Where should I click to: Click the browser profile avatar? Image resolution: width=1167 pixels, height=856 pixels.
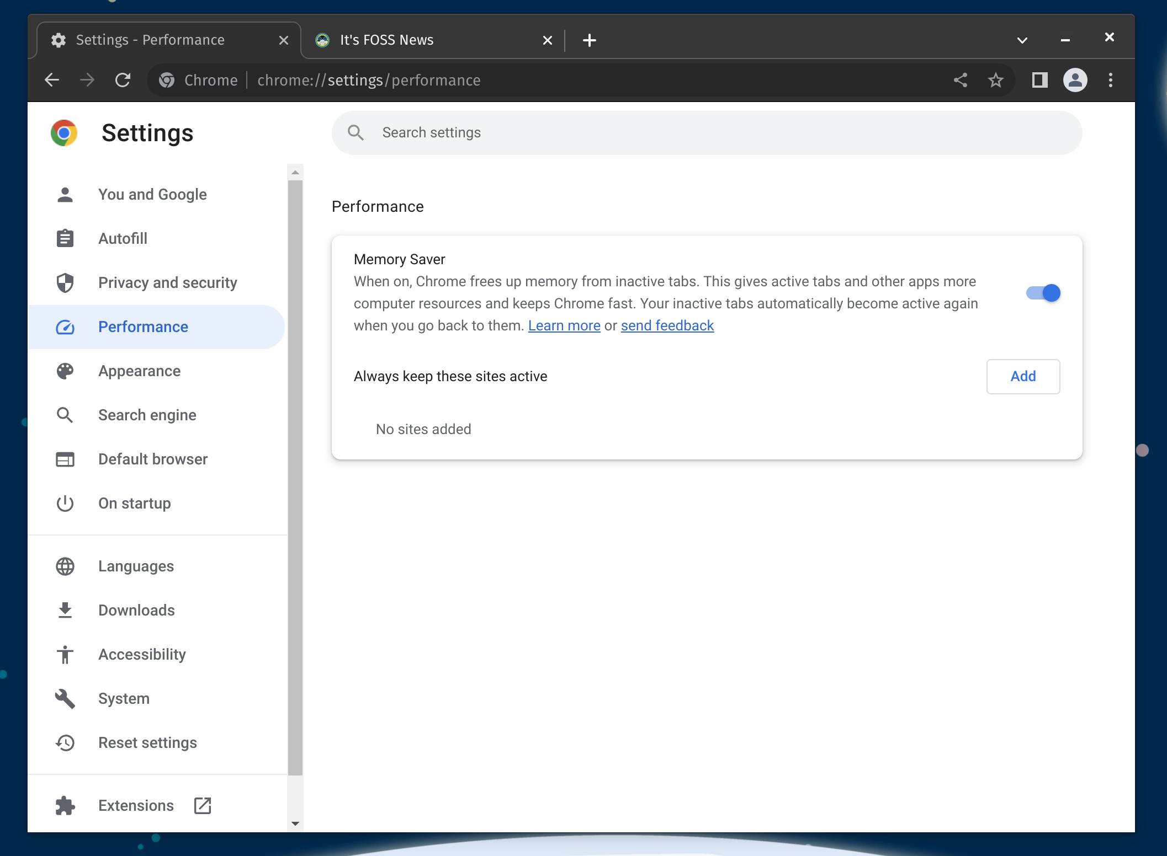pyautogui.click(x=1075, y=80)
